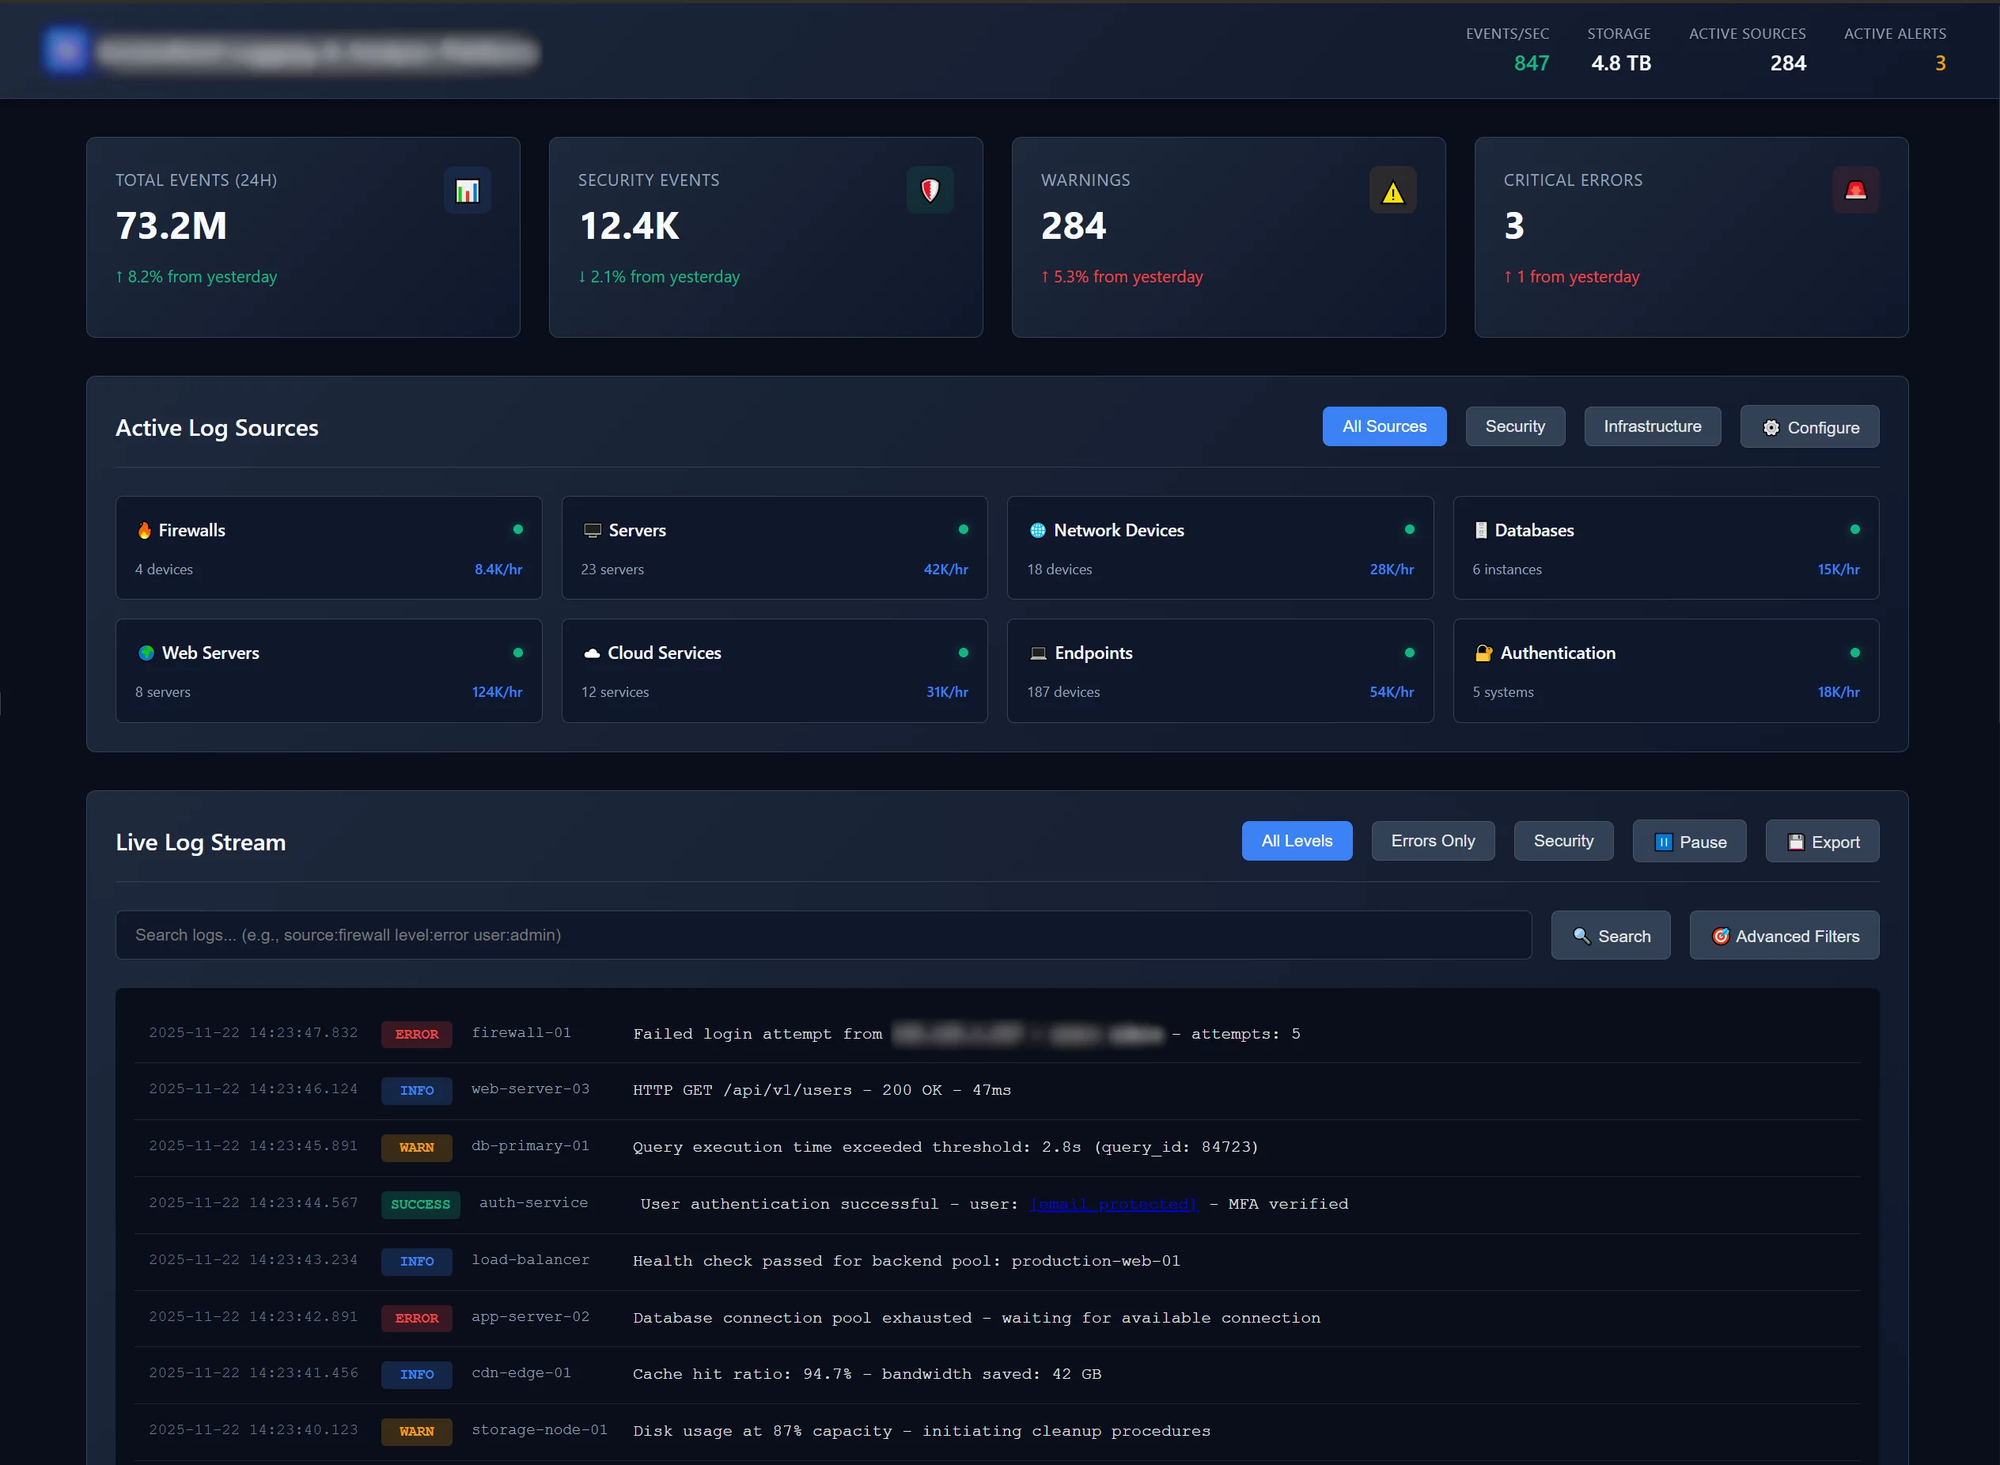Toggle the Endpoints status indicator dot

[1408, 652]
